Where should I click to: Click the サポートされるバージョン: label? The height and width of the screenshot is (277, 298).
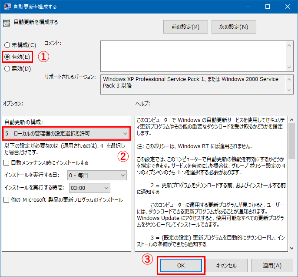point(70,77)
